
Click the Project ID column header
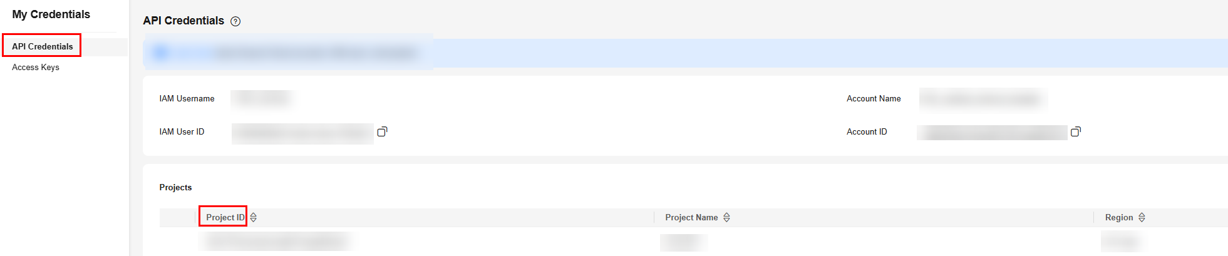point(225,217)
